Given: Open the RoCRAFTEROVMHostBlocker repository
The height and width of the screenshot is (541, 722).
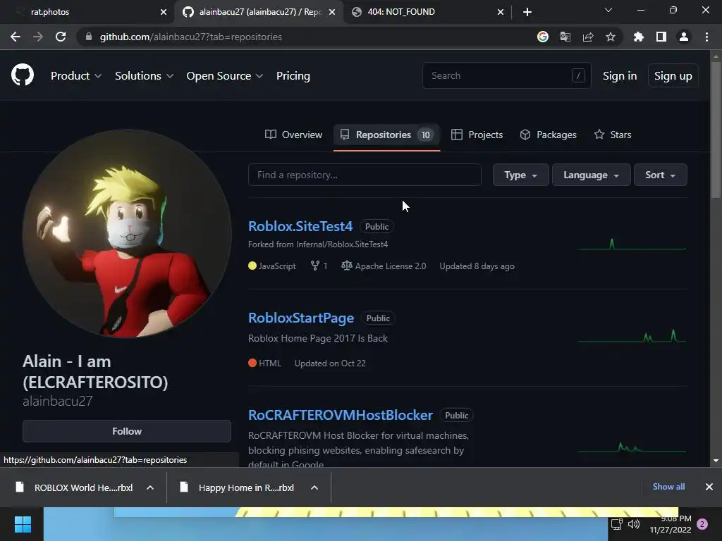Looking at the screenshot, I should click(341, 415).
